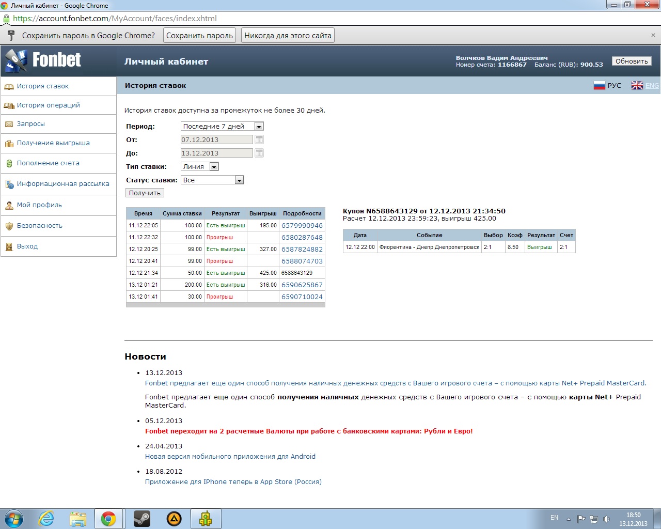Open news about iPhone App Store app

[x=233, y=481]
